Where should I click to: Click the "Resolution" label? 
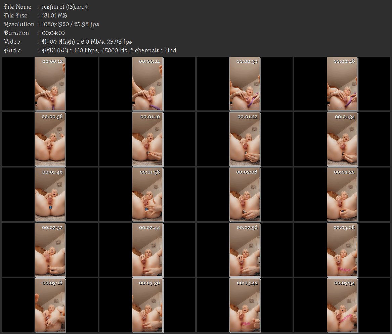point(19,24)
